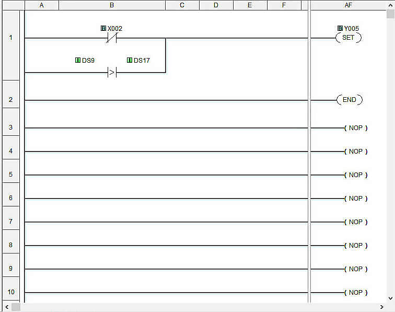This screenshot has height=312, width=395.
Task: Click the Y005 address label
Action: click(x=352, y=28)
